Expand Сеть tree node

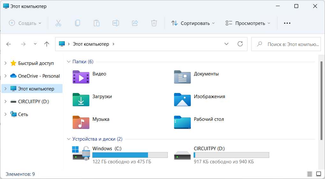tap(6, 114)
